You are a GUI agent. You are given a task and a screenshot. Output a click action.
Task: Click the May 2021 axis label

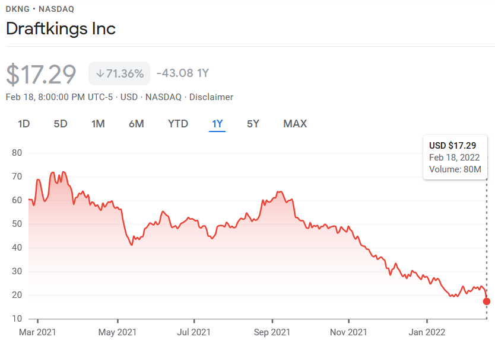pyautogui.click(x=117, y=332)
